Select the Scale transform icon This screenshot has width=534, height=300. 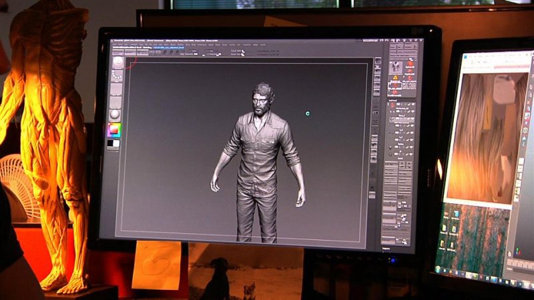(172, 53)
